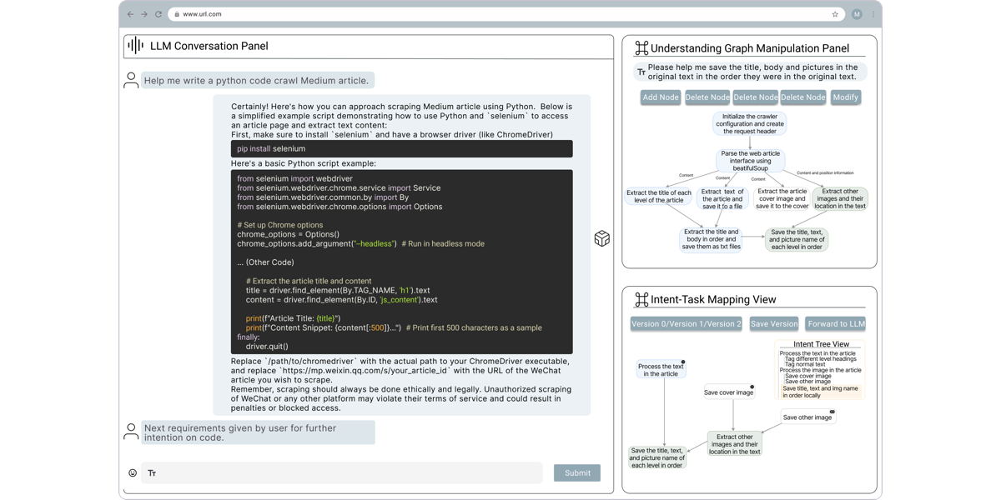Click the waveform icon in LLM Conversation Panel
1001x500 pixels.
point(136,46)
